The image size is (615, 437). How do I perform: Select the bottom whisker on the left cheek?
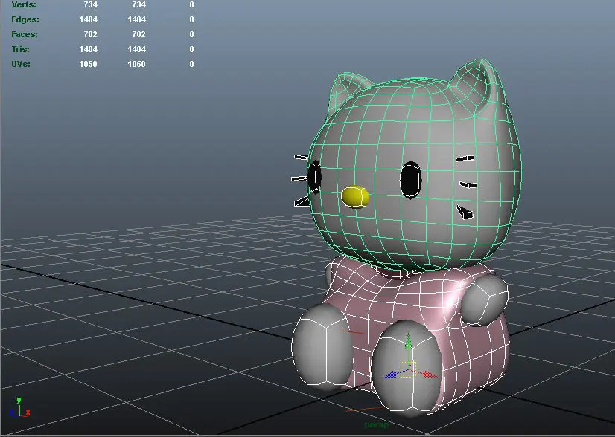coord(302,201)
